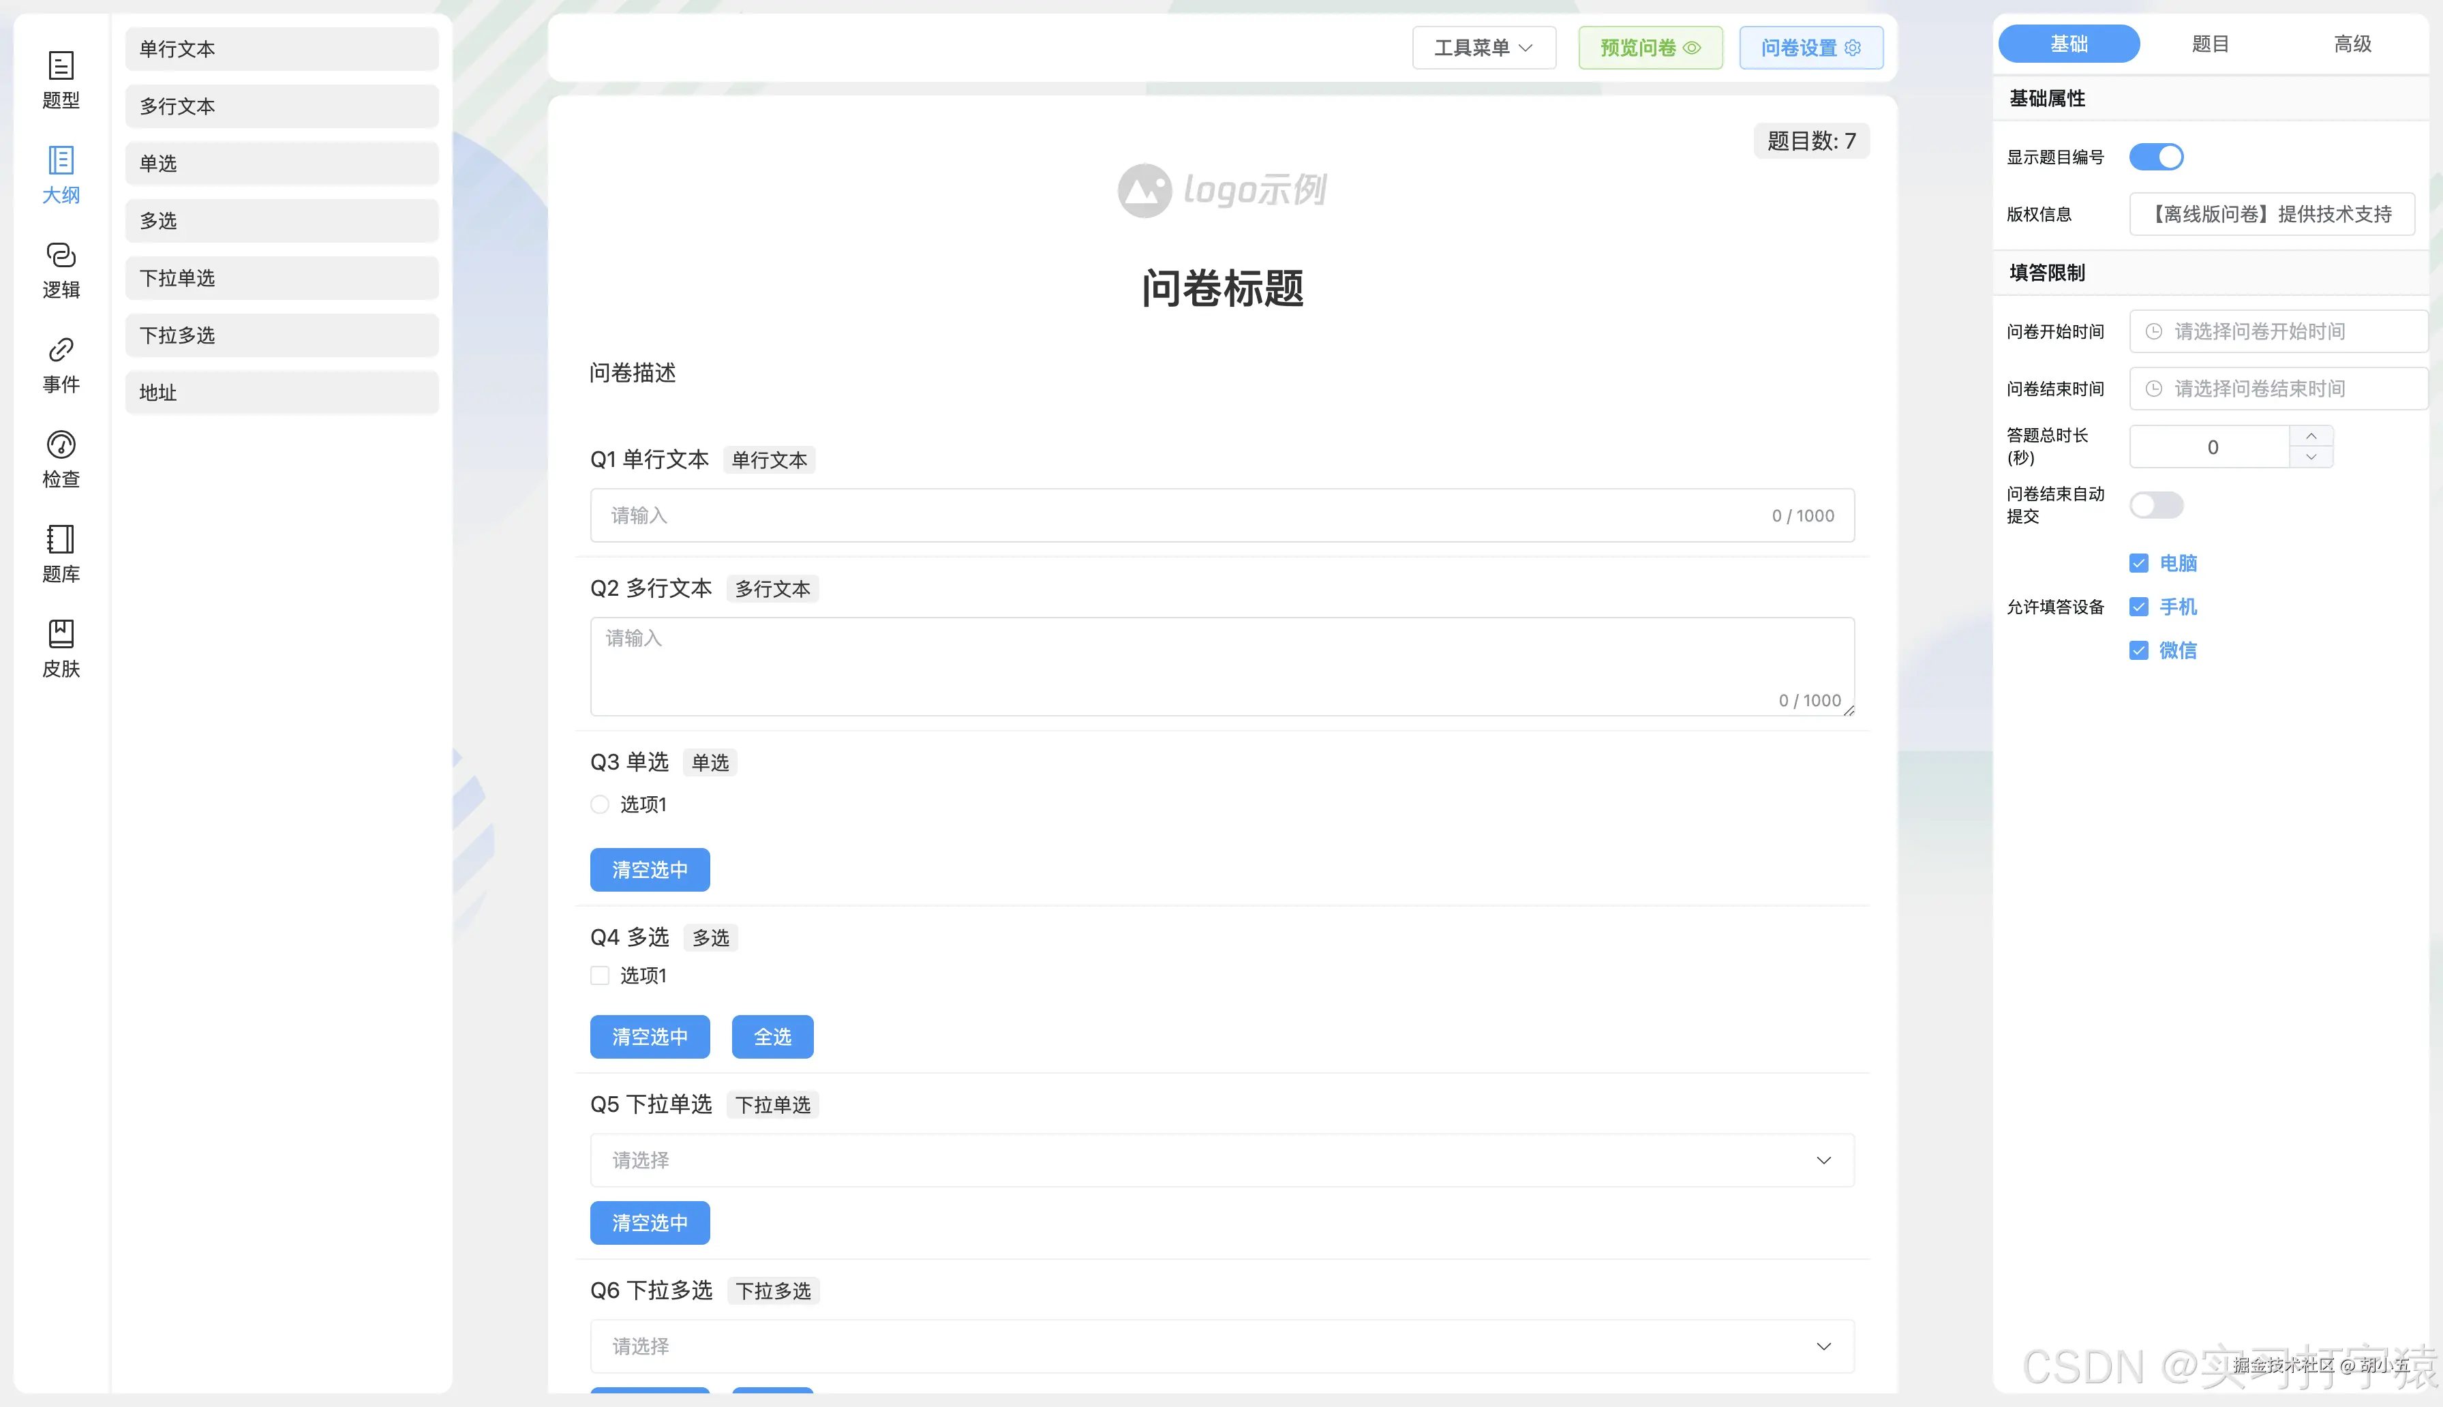Increase 答题总时长 with the up stepper
The height and width of the screenshot is (1407, 2443).
(2311, 436)
